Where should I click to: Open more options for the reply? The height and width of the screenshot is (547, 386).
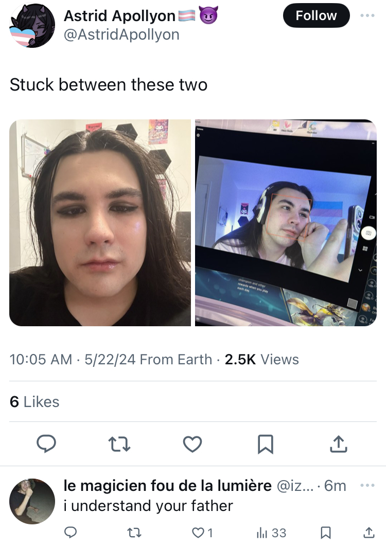[x=367, y=485]
